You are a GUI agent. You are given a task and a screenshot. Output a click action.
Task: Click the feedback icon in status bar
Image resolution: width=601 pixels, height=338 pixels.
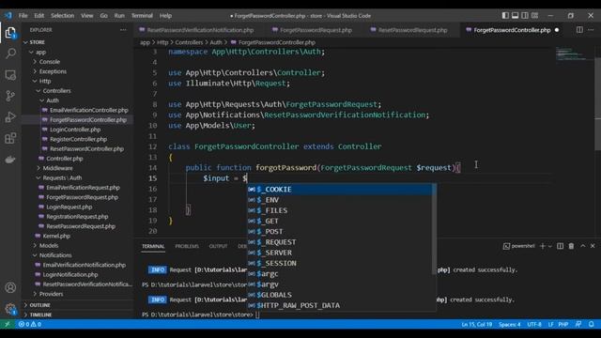pyautogui.click(x=578, y=324)
